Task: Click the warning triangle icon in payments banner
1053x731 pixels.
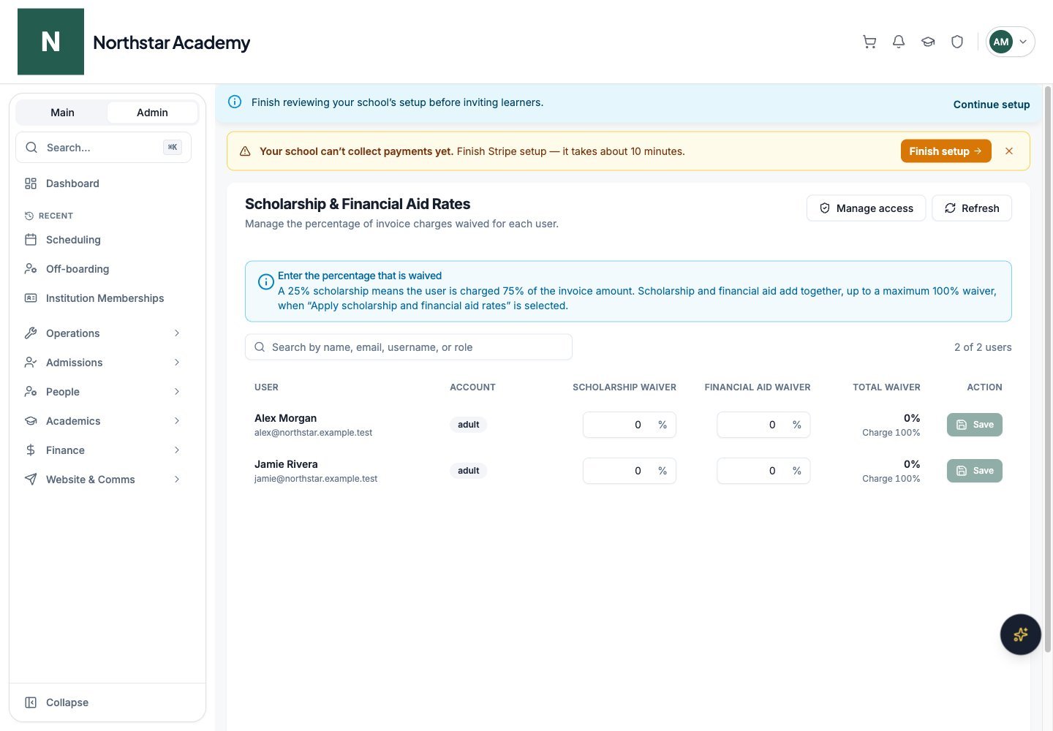Action: (245, 151)
